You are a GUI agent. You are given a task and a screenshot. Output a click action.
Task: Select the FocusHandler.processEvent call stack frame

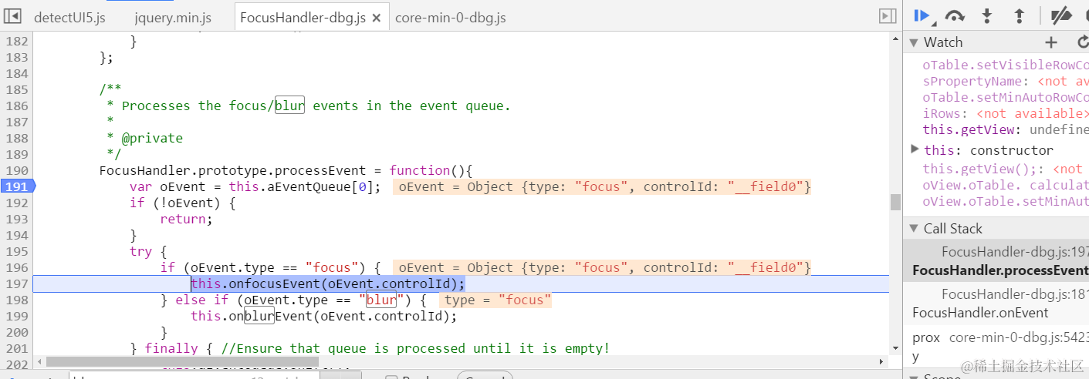click(x=996, y=260)
